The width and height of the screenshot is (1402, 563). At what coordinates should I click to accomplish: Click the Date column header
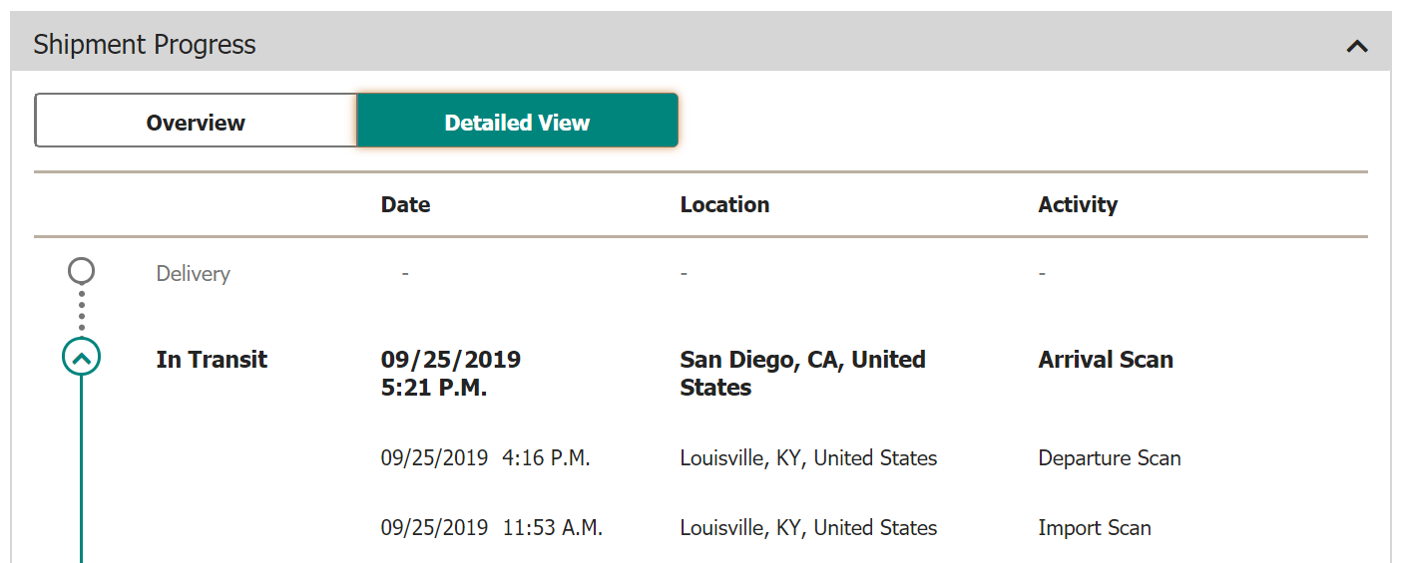[405, 204]
